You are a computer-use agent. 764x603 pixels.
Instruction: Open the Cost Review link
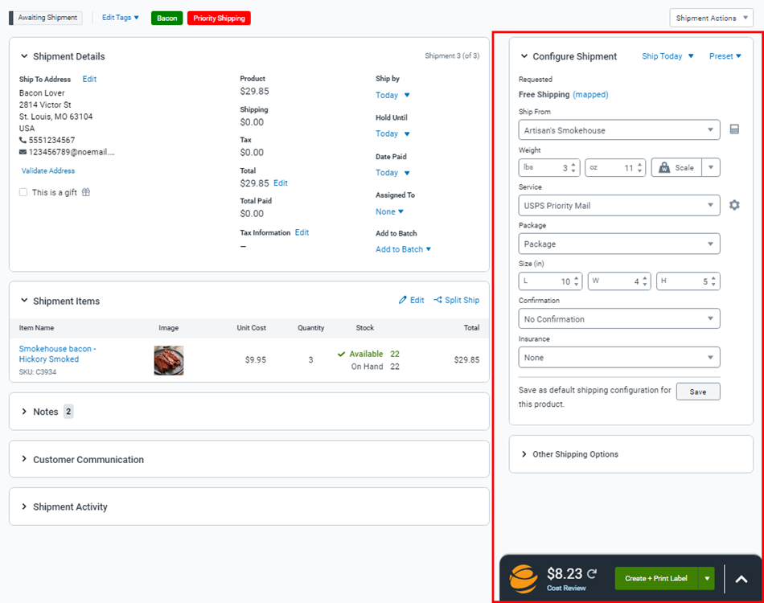click(x=566, y=588)
